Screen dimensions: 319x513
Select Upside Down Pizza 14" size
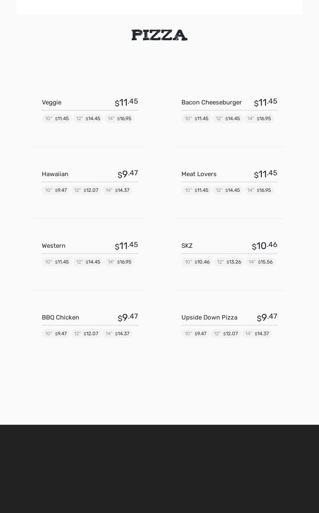[x=257, y=334]
